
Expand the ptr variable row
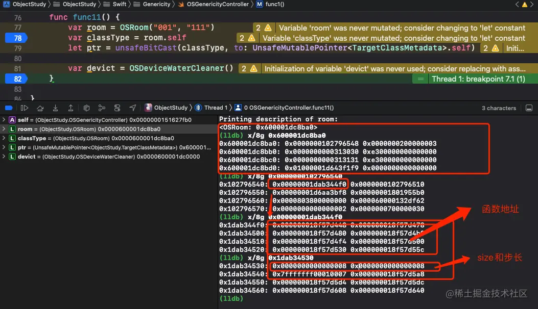[x=4, y=147]
